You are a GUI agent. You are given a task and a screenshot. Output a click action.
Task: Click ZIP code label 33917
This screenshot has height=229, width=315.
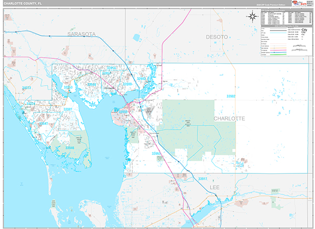[203, 179]
